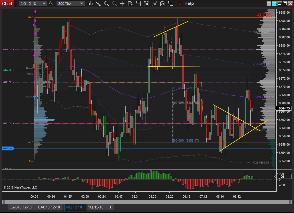Image resolution: width=294 pixels, height=213 pixels.
Task: Open the 300 Tick interval dropdown
Action: click(71, 3)
